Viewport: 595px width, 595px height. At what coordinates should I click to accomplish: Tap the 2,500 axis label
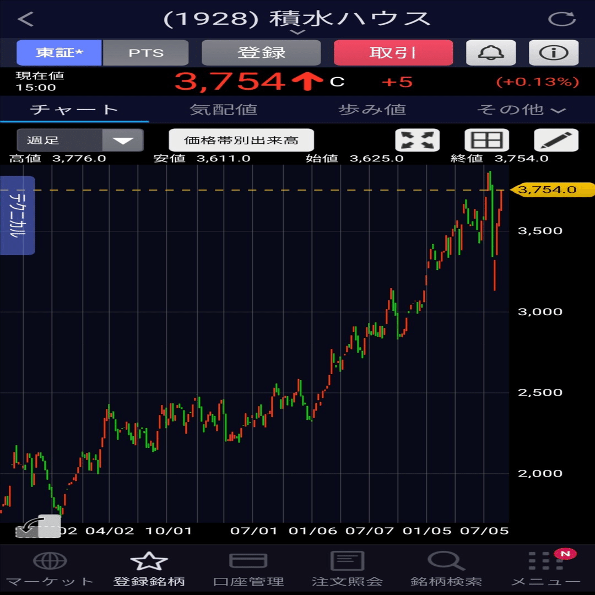pos(540,392)
